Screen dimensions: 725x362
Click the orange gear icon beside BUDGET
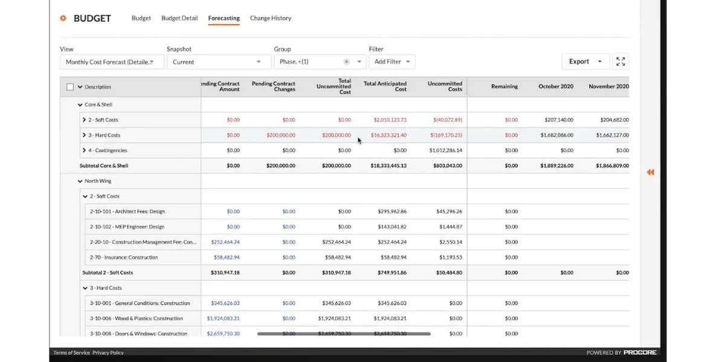(63, 18)
